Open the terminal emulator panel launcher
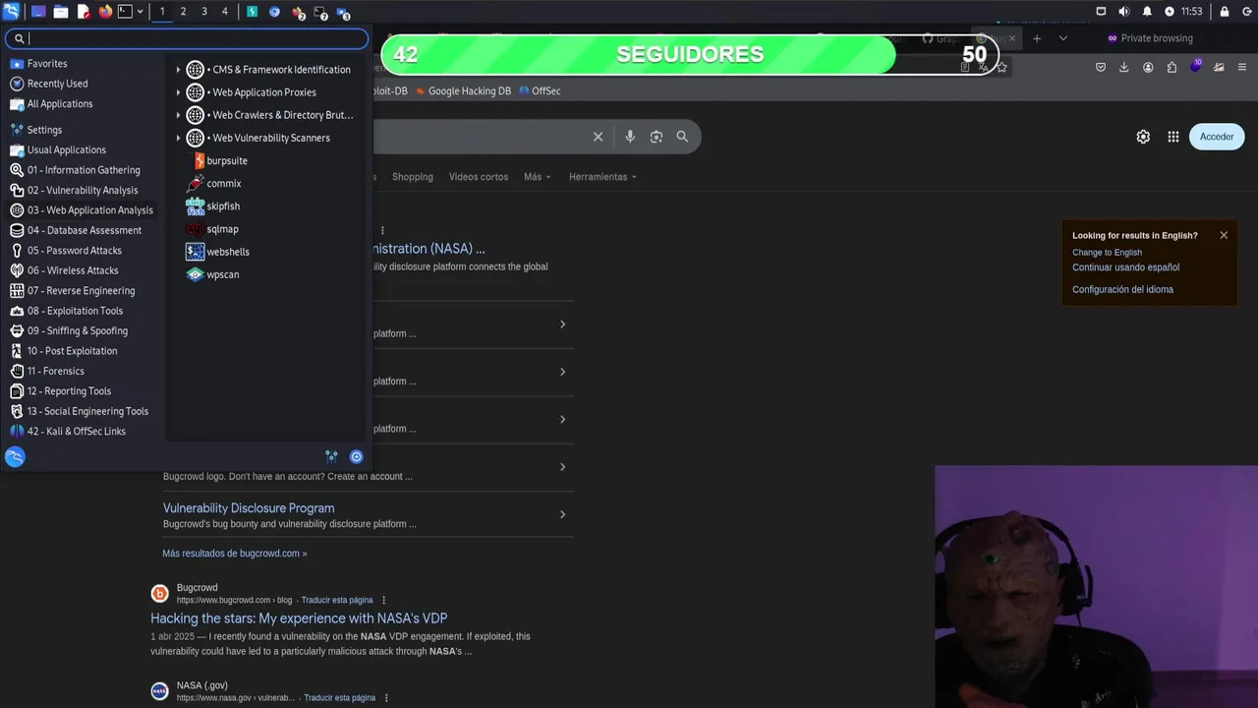Viewport: 1258px width, 708px height. point(125,12)
